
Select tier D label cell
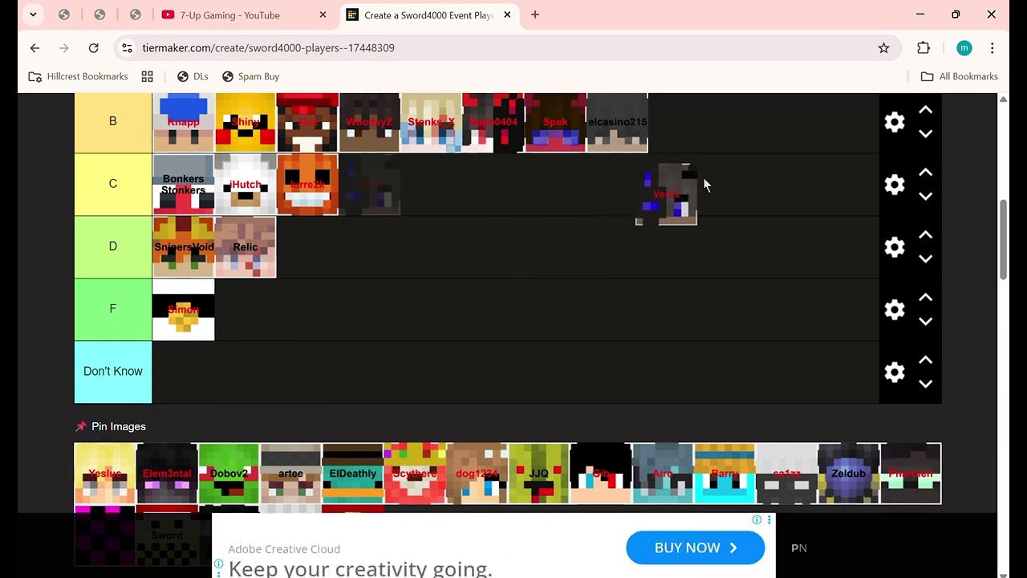[x=113, y=246]
